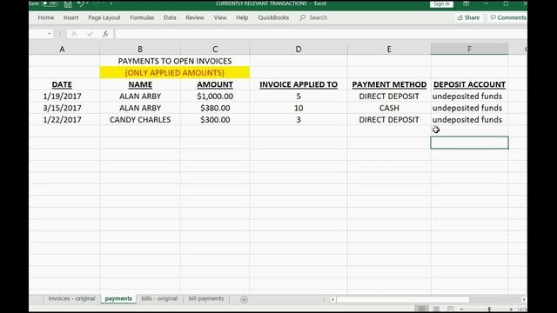Click the Search magnifier box
The width and height of the screenshot is (557, 313).
pos(313,17)
